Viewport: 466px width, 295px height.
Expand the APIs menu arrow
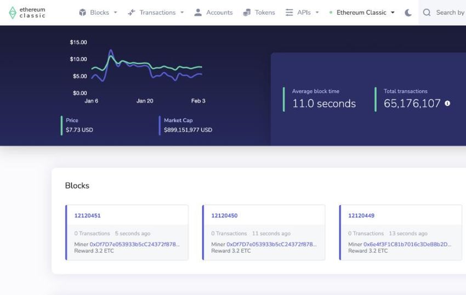point(317,13)
